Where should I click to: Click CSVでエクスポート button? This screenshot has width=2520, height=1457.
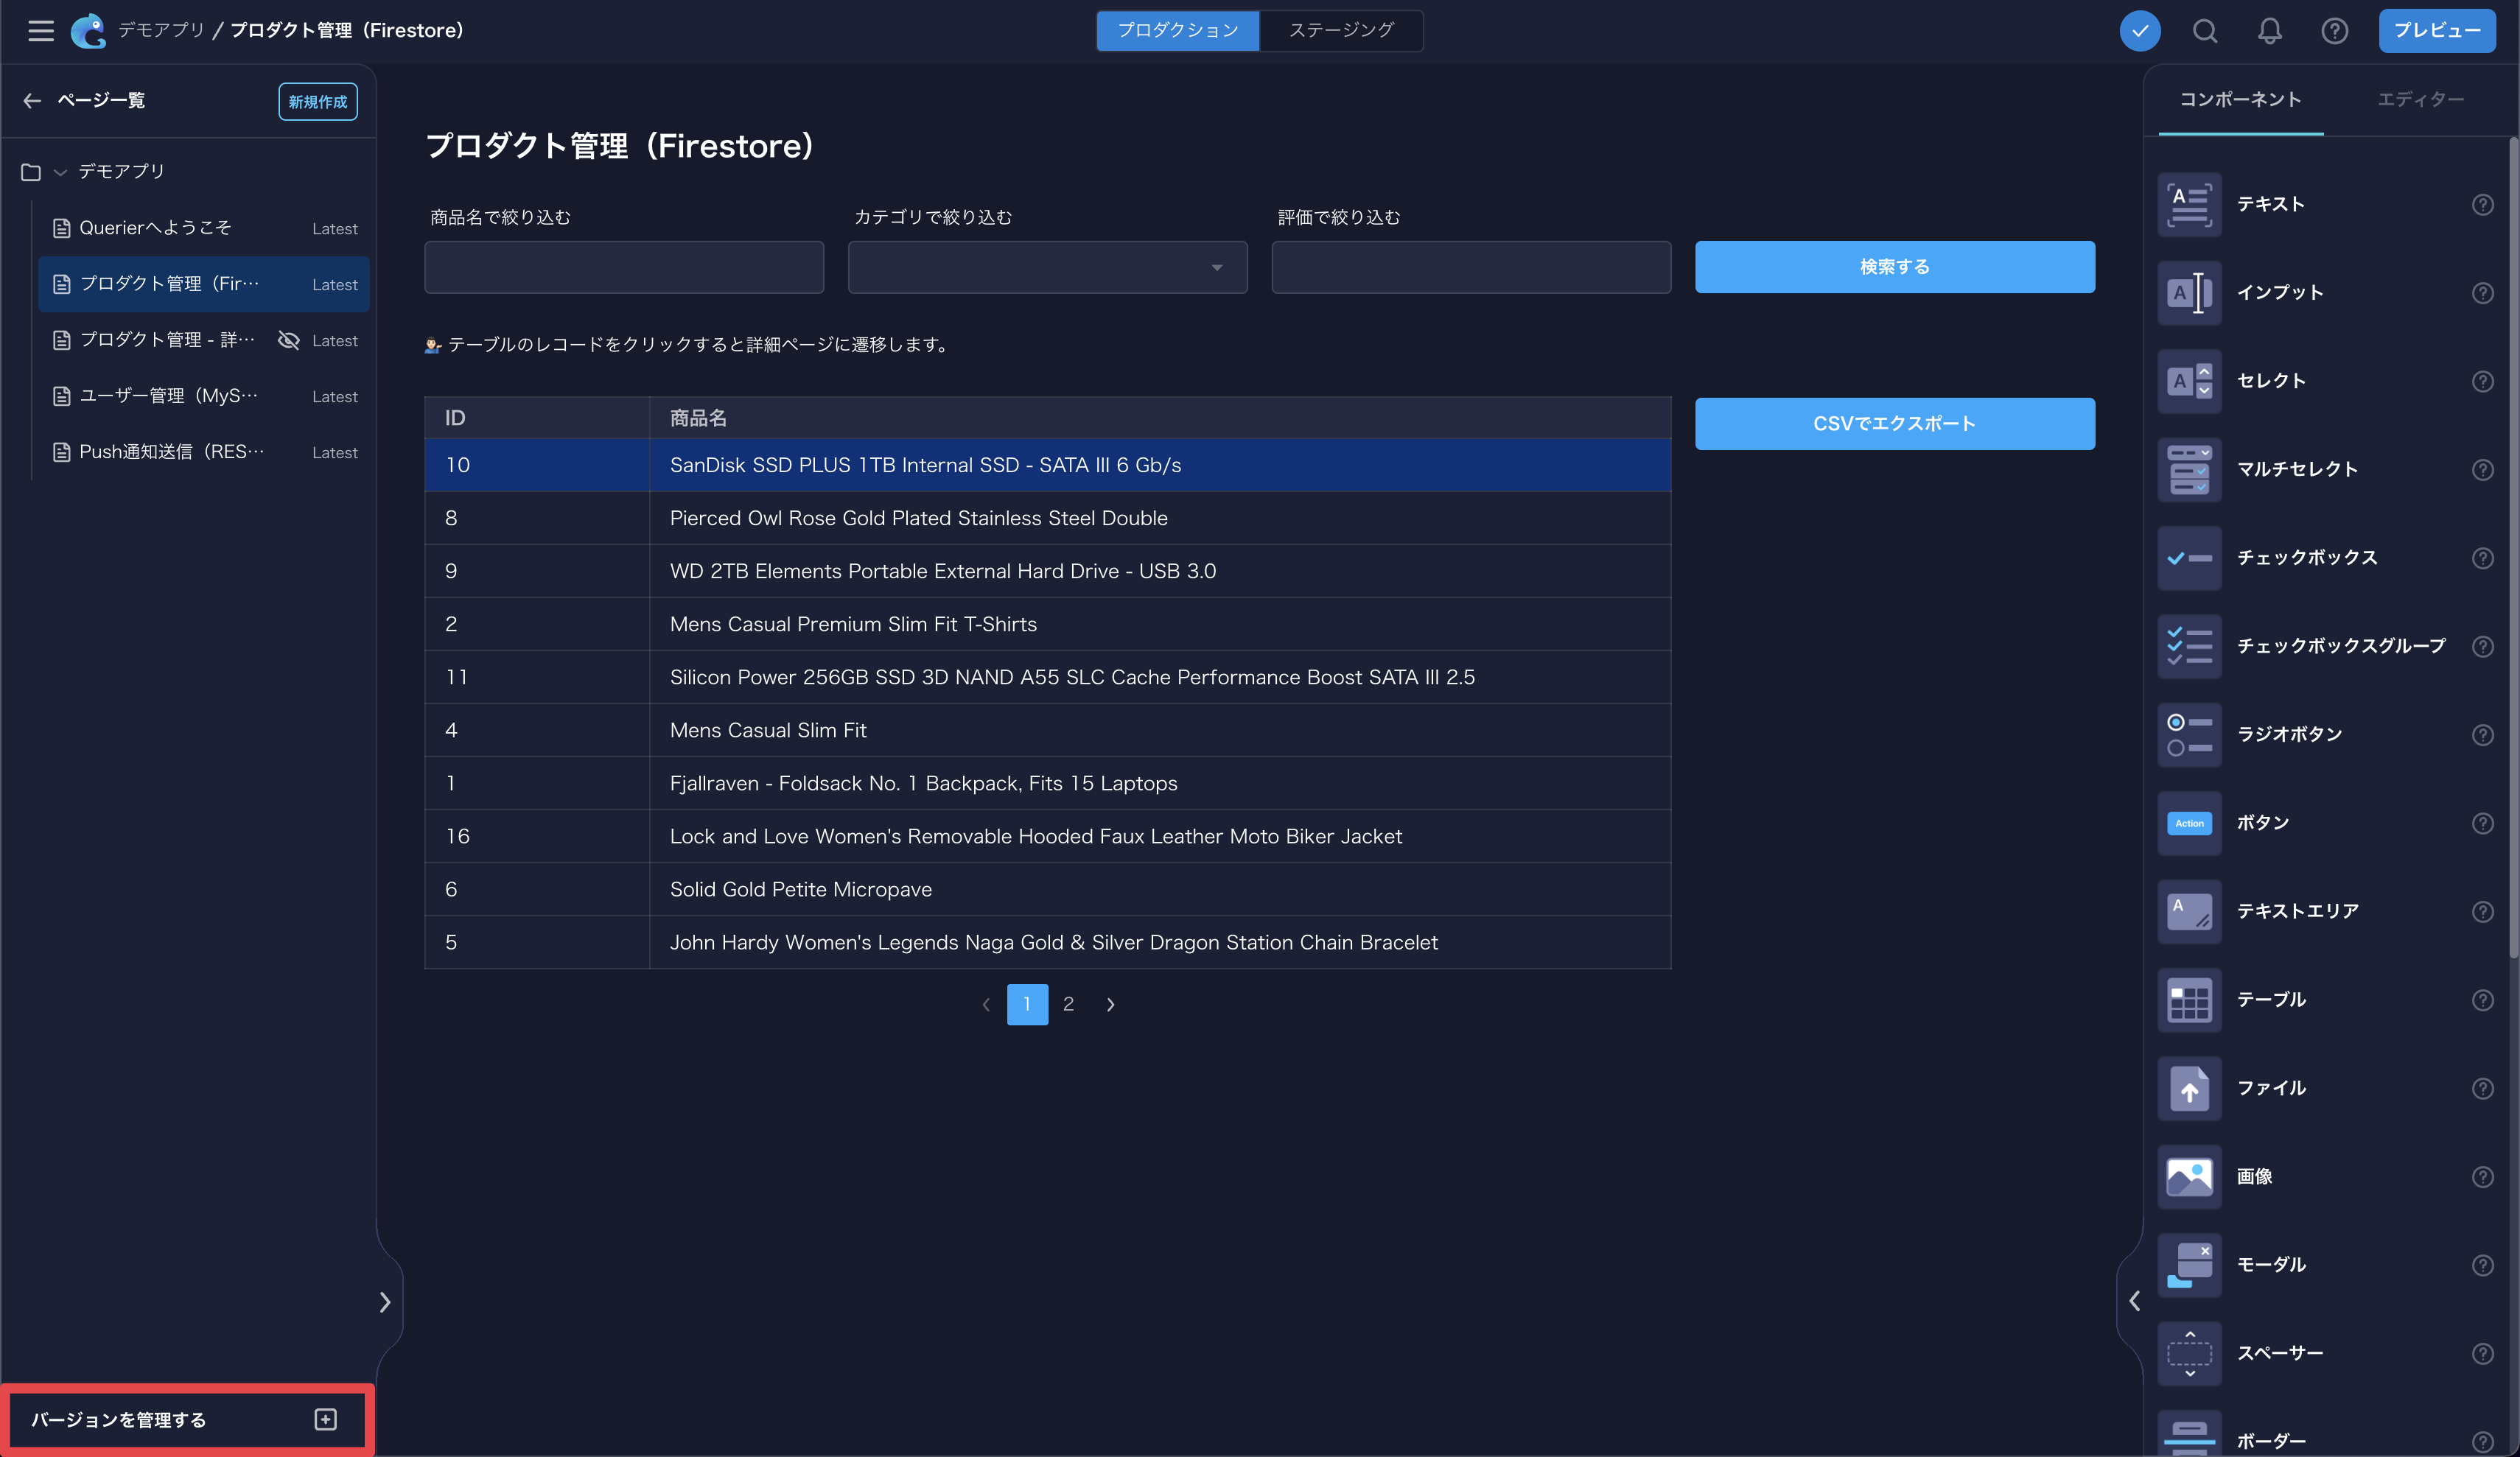[1894, 424]
